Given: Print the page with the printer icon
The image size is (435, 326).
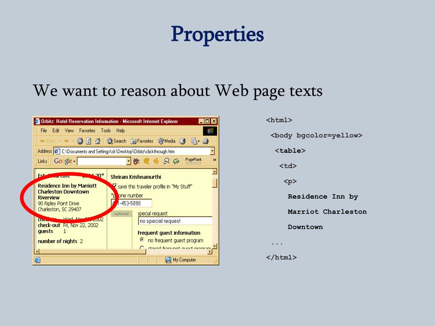Looking at the screenshot, I should pyautogui.click(x=206, y=141).
